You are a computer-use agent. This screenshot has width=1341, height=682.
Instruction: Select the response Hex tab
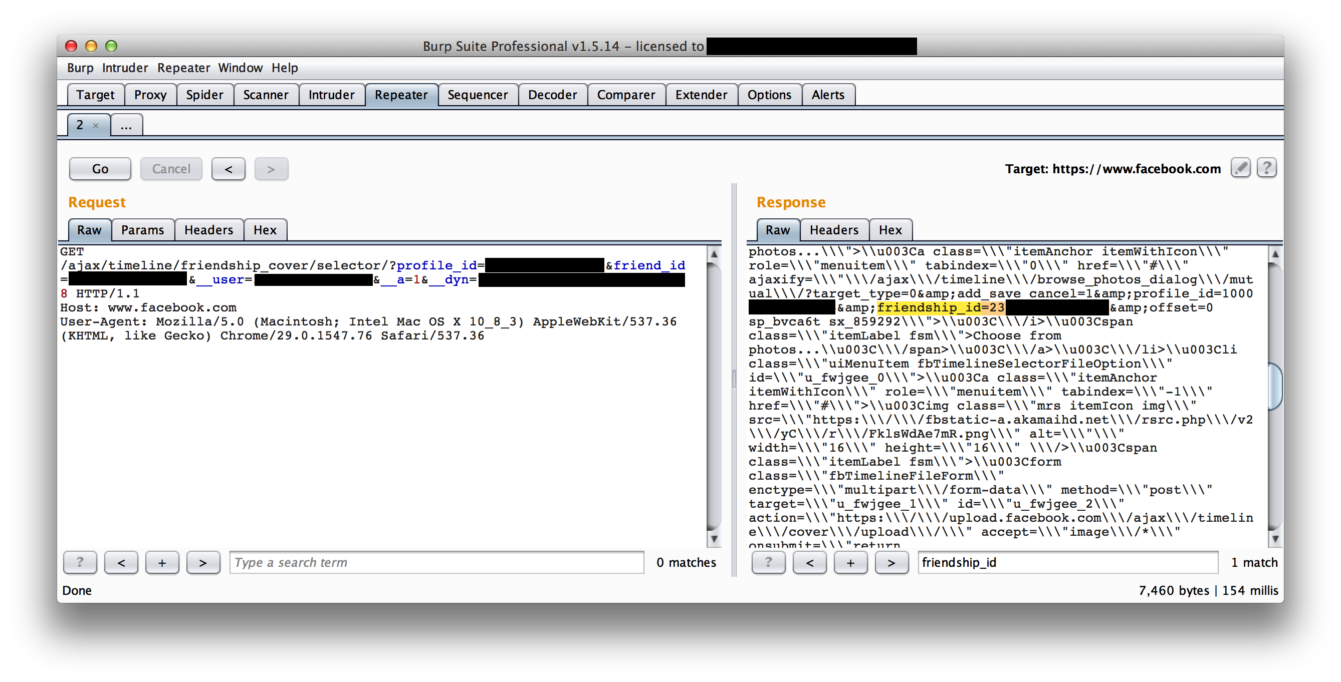pyautogui.click(x=890, y=230)
